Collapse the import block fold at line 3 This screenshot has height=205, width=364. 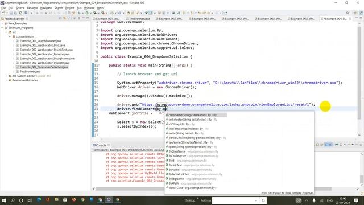tap(99, 30)
